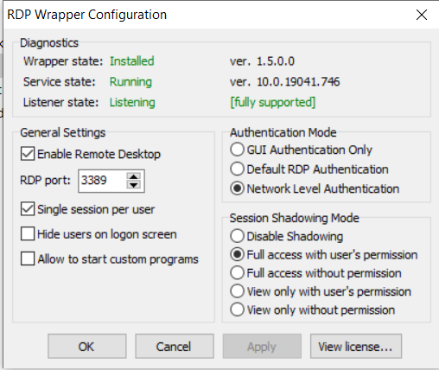Click the RDP port label
Screen dimensions: 439x370
(45, 181)
